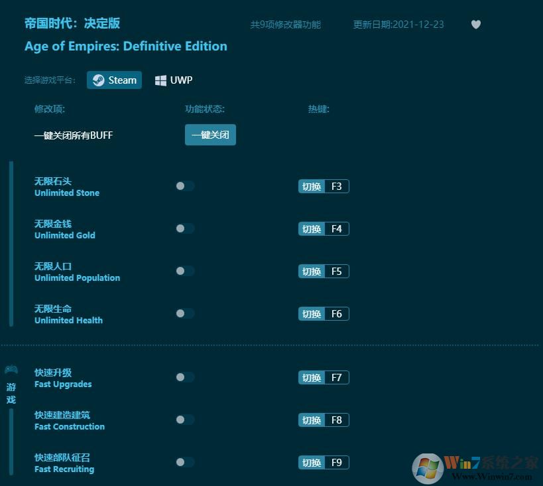Click the Unlimited Stone label
543x486 pixels.
tap(67, 193)
